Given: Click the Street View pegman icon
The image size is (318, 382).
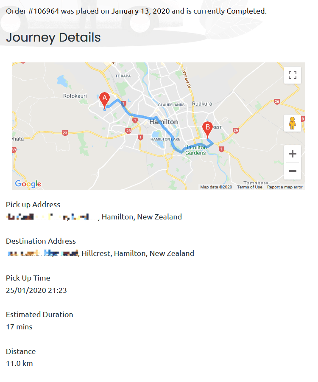Looking at the screenshot, I should pos(292,123).
